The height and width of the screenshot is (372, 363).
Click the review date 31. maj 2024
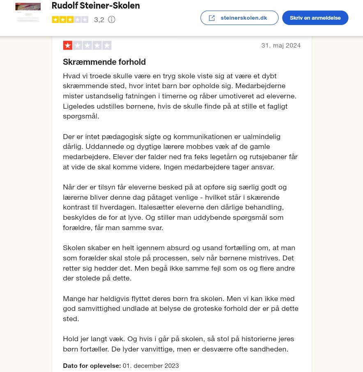281,46
